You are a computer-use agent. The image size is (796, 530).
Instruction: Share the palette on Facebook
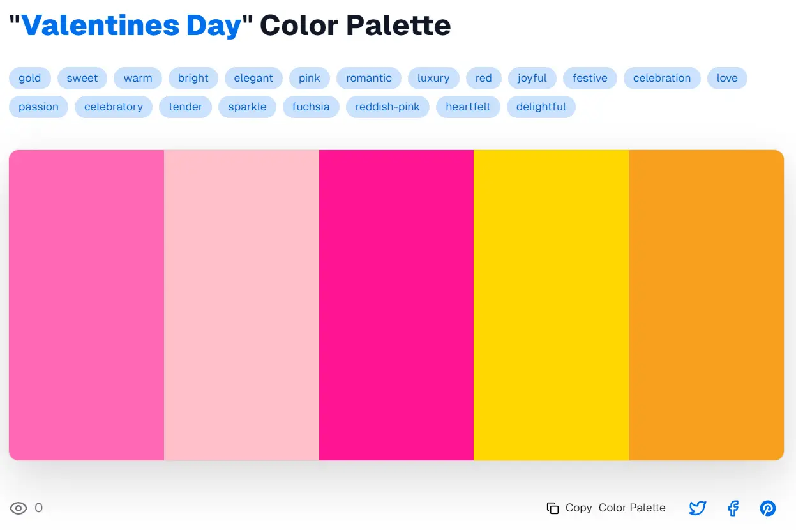coord(732,508)
